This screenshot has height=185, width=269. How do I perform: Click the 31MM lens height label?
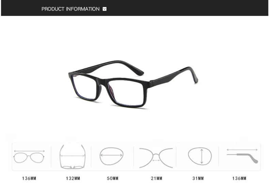198,178
